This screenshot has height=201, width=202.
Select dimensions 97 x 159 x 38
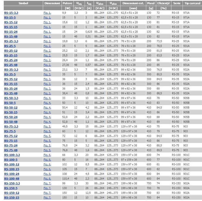129,160
